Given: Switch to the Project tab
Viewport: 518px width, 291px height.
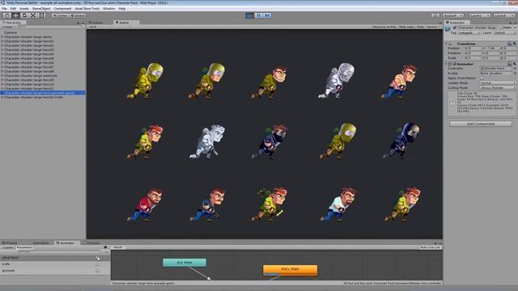Looking at the screenshot, I should coord(11,242).
